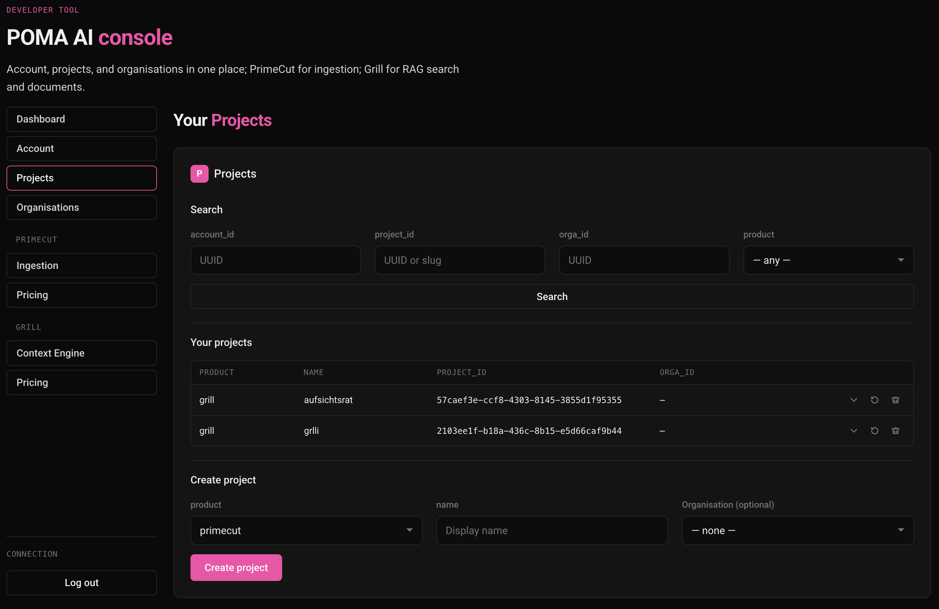
Task: Click the pink P Projects badge icon
Action: [199, 174]
